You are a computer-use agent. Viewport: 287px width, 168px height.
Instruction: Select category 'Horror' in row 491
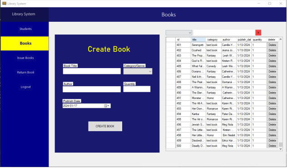click(x=213, y=98)
